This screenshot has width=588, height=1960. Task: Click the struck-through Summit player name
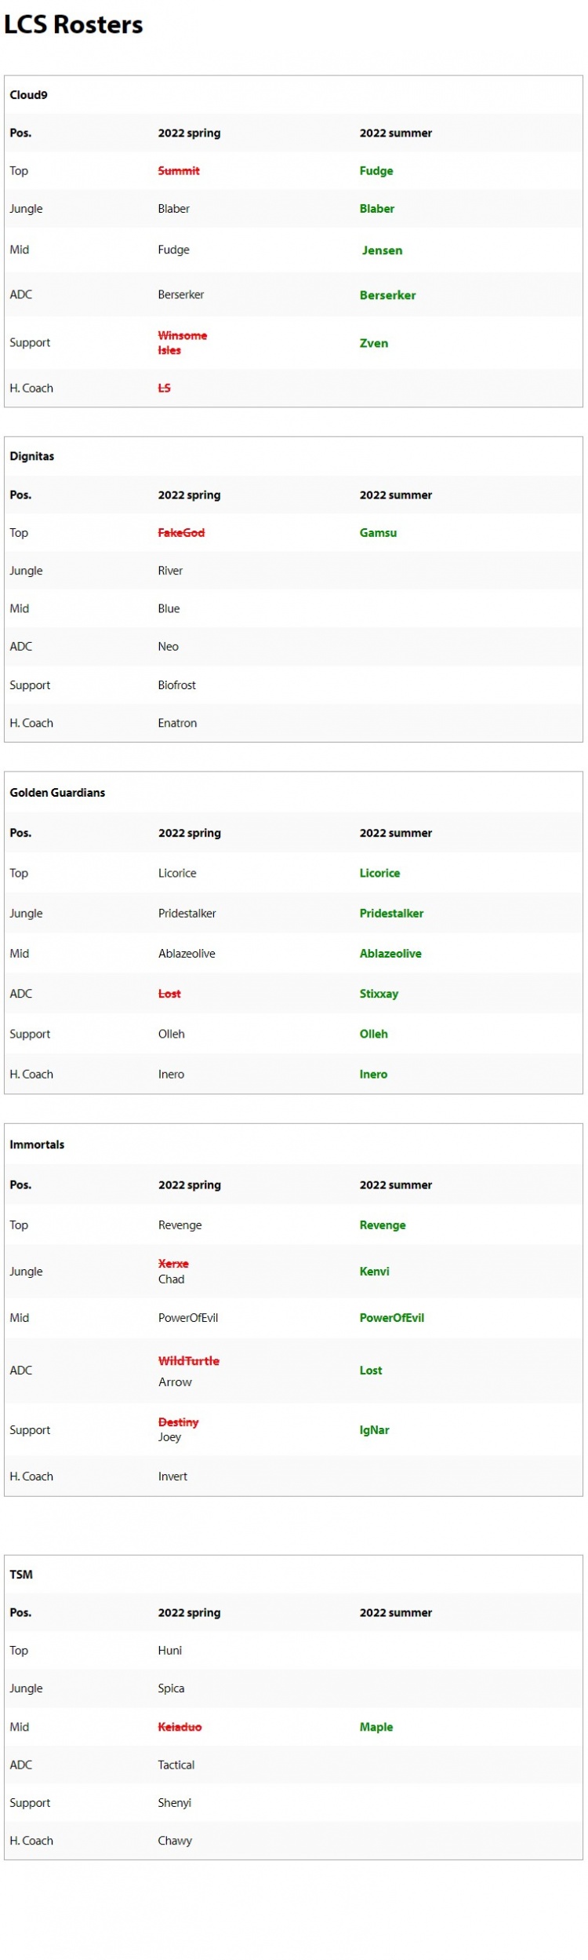click(179, 171)
